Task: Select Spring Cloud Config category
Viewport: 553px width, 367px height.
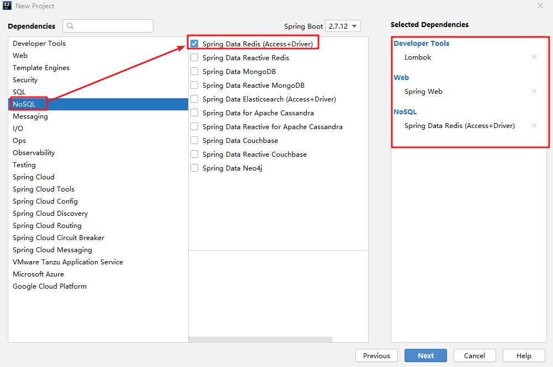Action: click(98, 201)
